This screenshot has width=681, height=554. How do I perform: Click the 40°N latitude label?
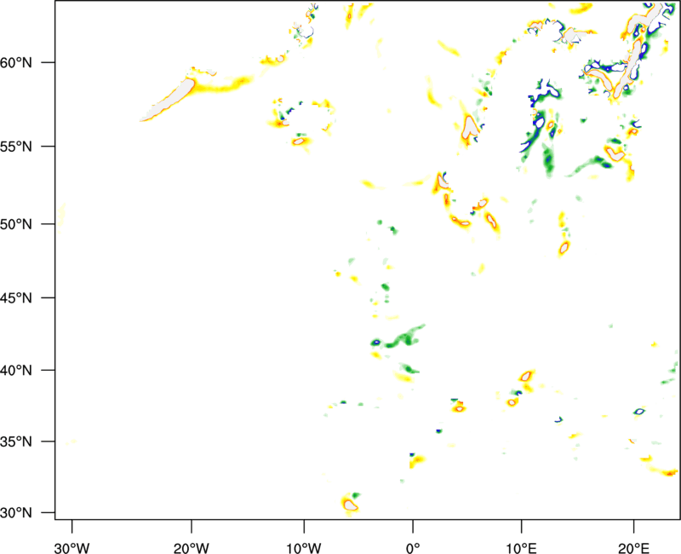(x=16, y=371)
